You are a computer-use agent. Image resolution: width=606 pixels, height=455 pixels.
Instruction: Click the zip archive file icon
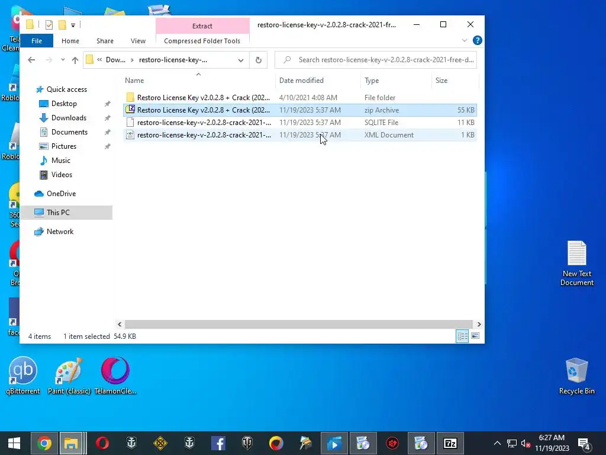coord(130,110)
